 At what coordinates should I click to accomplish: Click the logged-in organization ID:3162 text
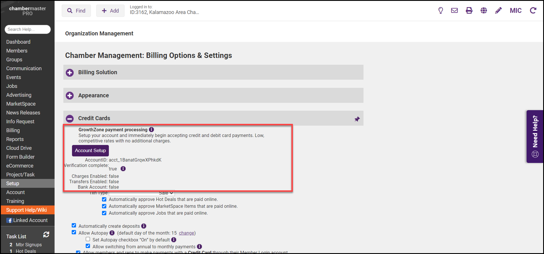[x=165, y=12]
